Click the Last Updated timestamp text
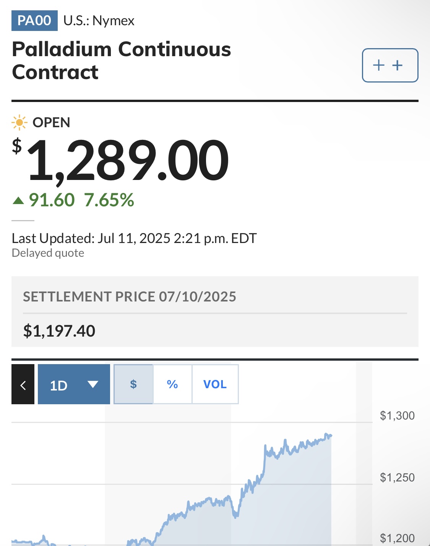The width and height of the screenshot is (430, 546). pos(134,238)
